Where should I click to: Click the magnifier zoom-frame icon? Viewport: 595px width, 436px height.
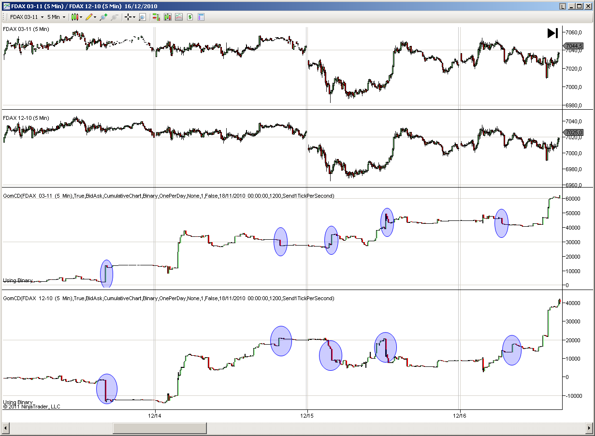click(142, 17)
